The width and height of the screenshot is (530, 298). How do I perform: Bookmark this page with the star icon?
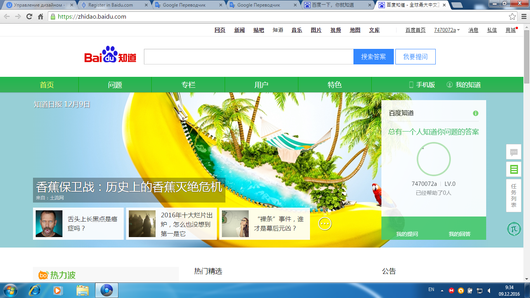click(512, 17)
